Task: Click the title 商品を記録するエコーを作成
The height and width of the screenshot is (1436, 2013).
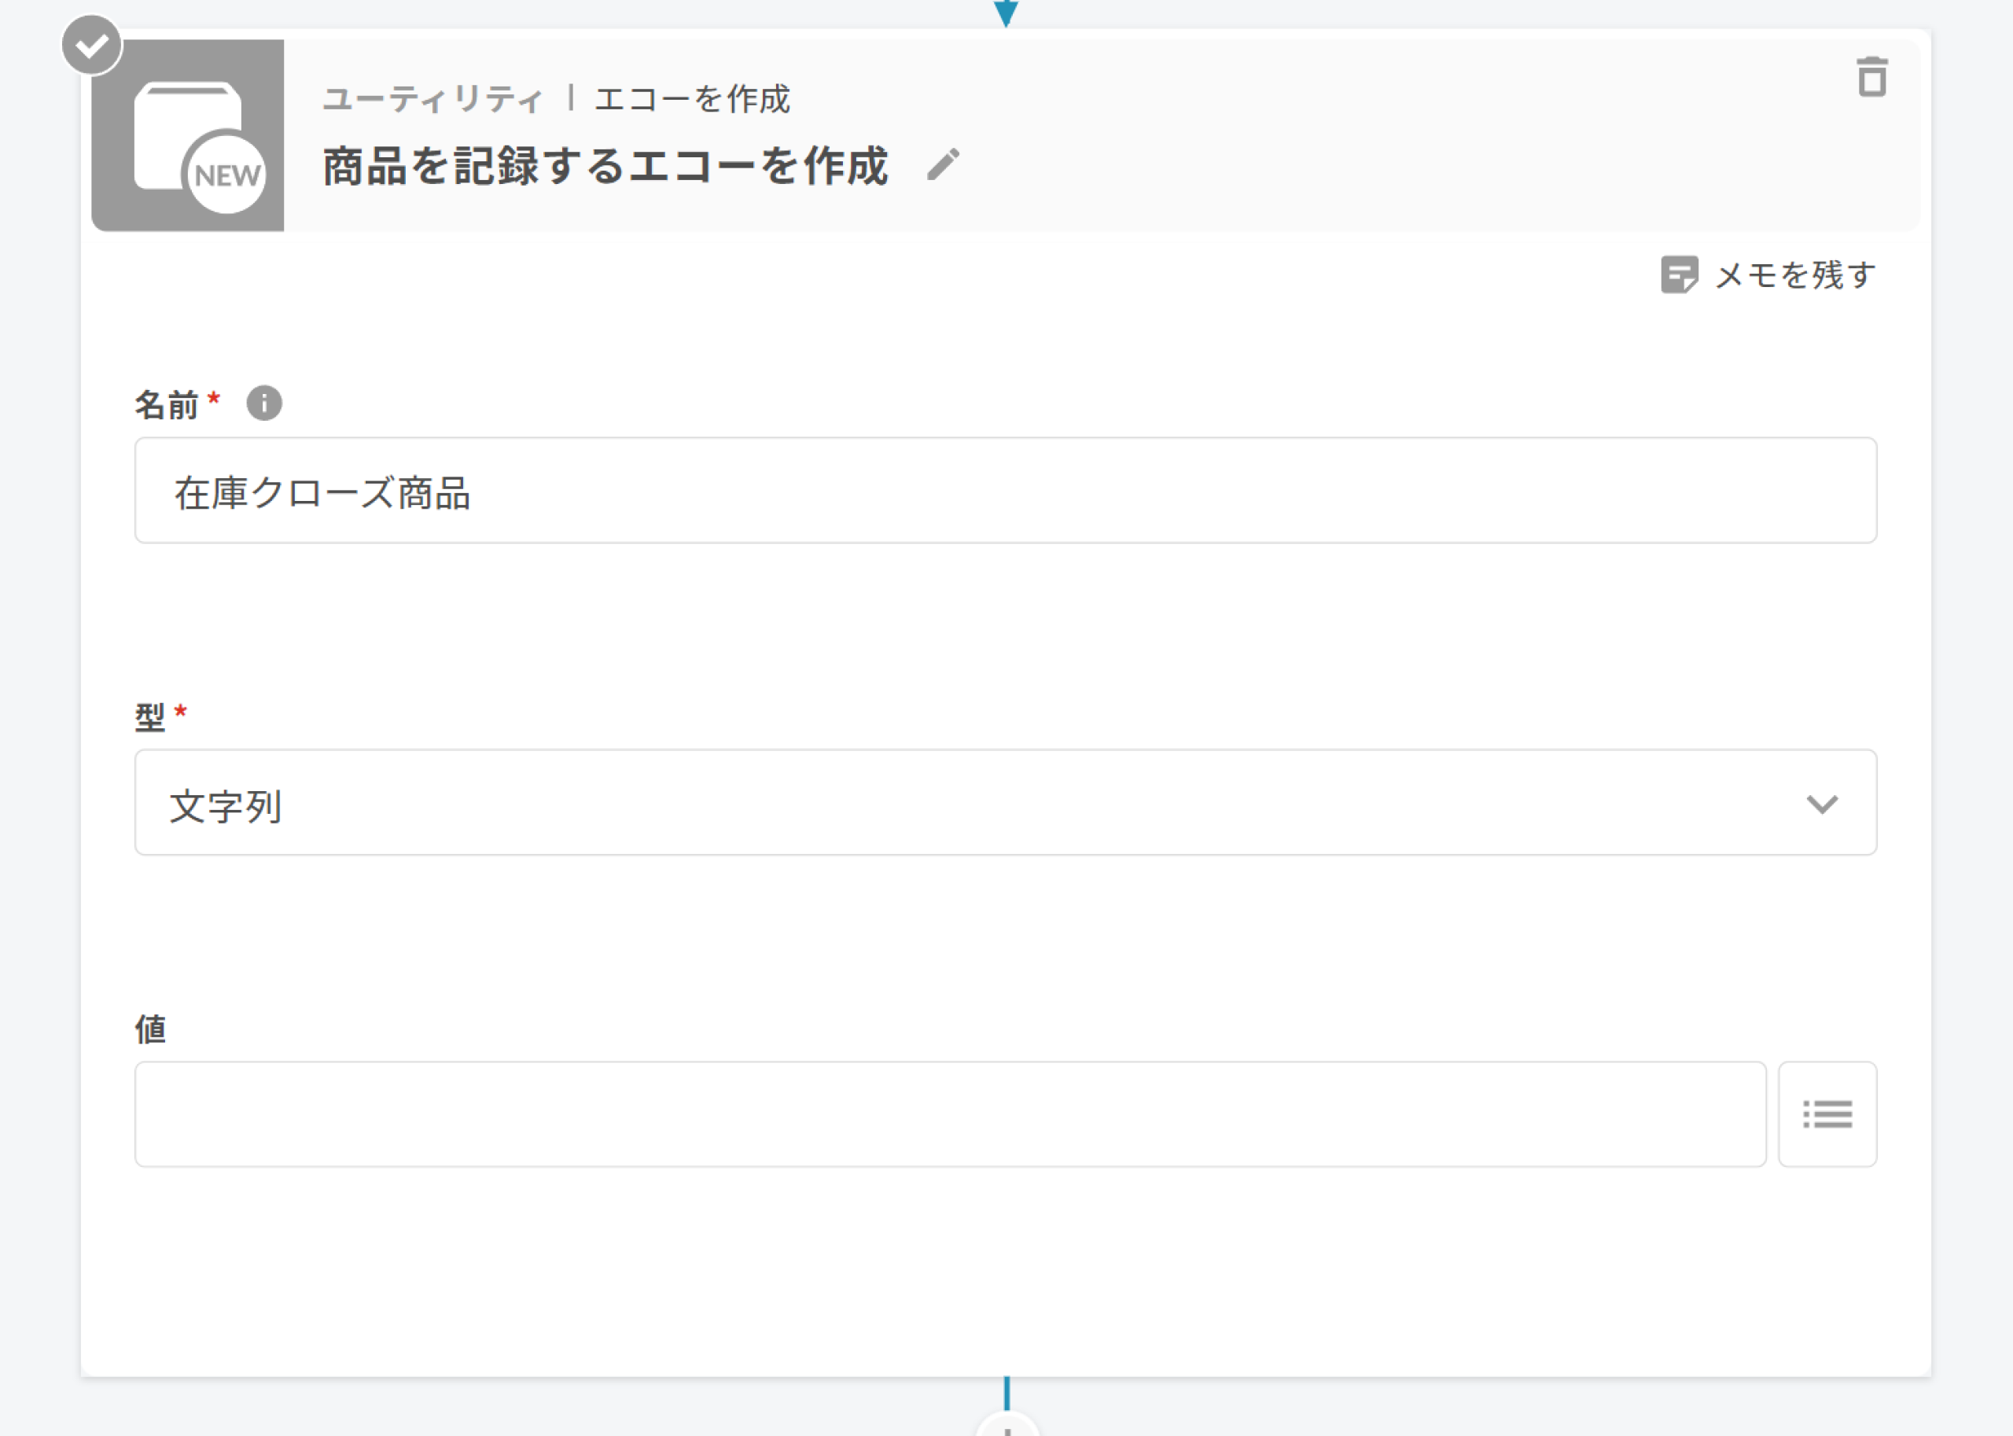Action: click(x=605, y=166)
